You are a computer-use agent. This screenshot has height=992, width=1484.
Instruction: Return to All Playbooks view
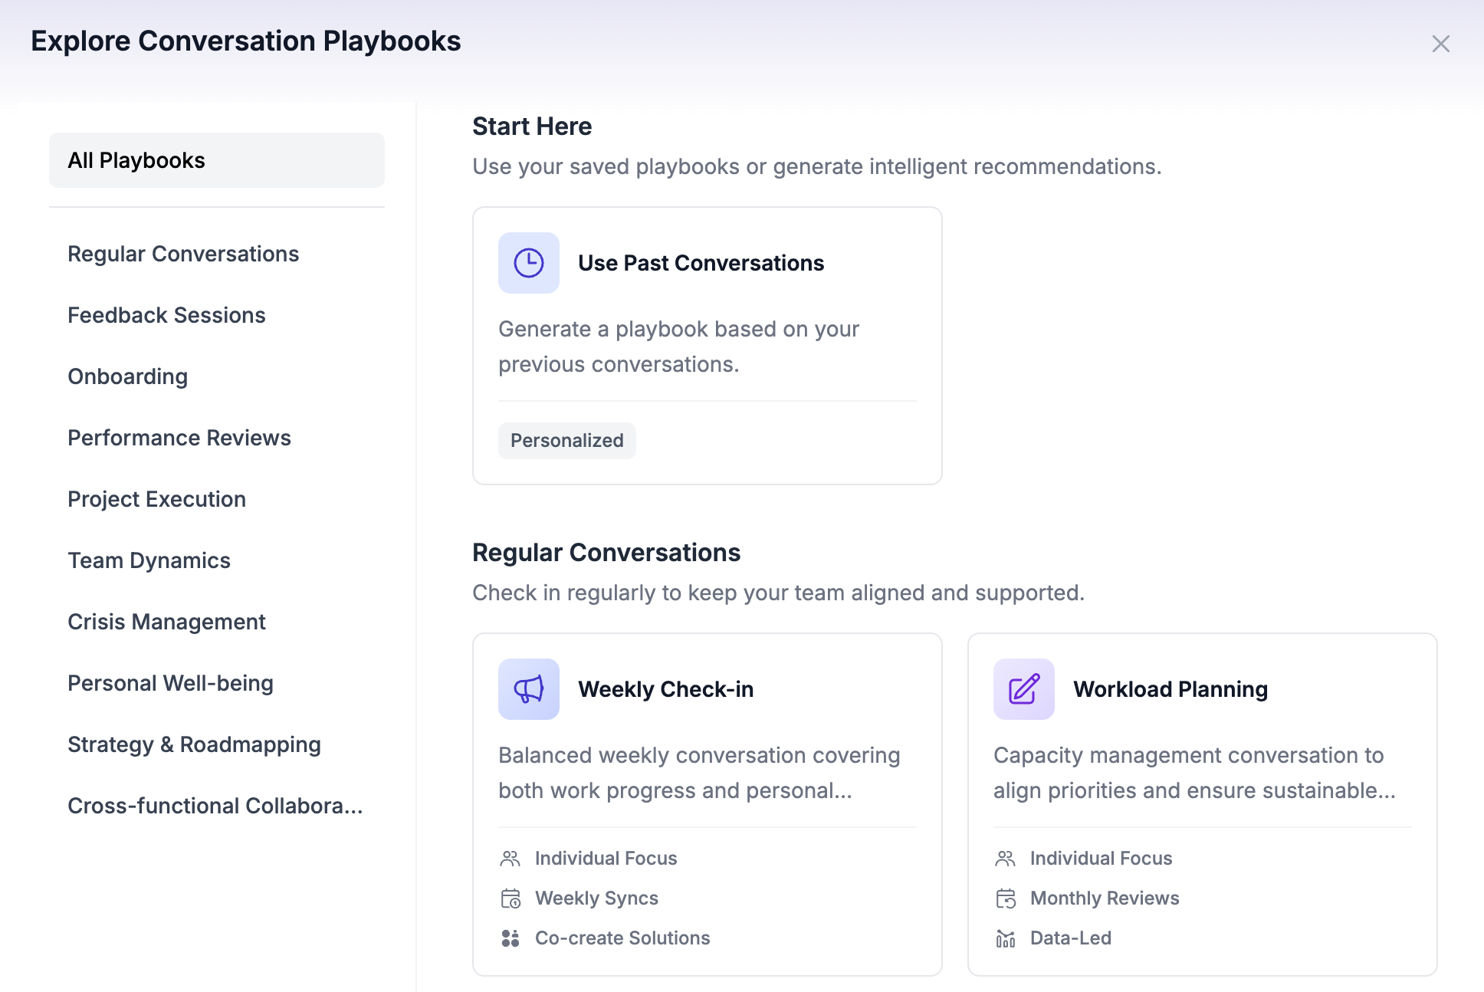[x=136, y=159]
